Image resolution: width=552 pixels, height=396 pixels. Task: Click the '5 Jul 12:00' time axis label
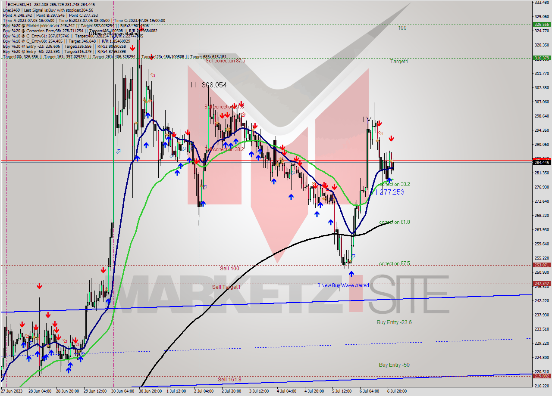tap(342, 391)
